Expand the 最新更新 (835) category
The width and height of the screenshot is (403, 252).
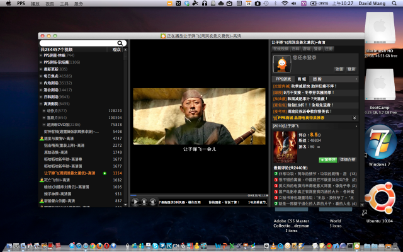tap(41, 69)
